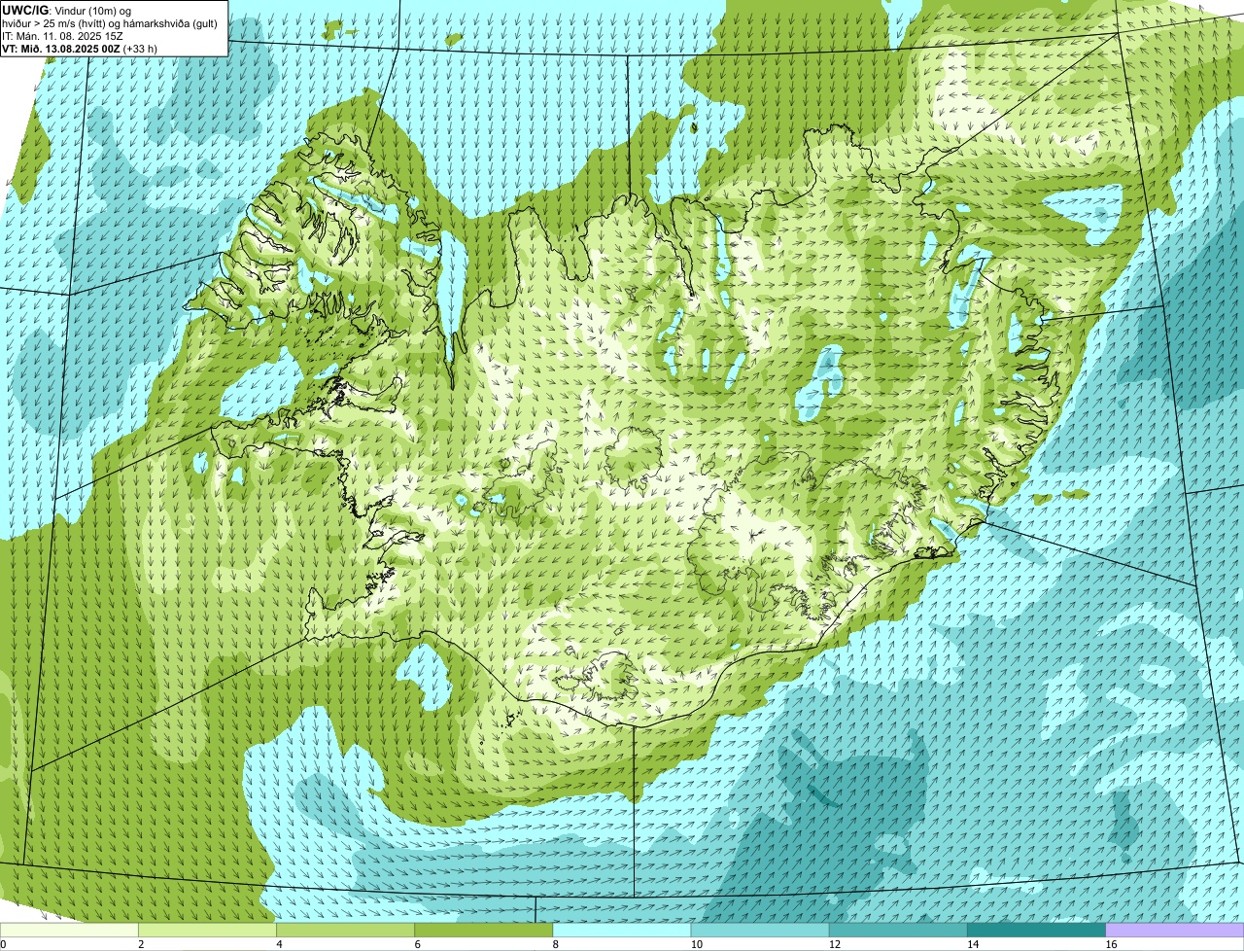Image resolution: width=1244 pixels, height=951 pixels.
Task: Click the legend label '14'
Action: click(x=973, y=944)
